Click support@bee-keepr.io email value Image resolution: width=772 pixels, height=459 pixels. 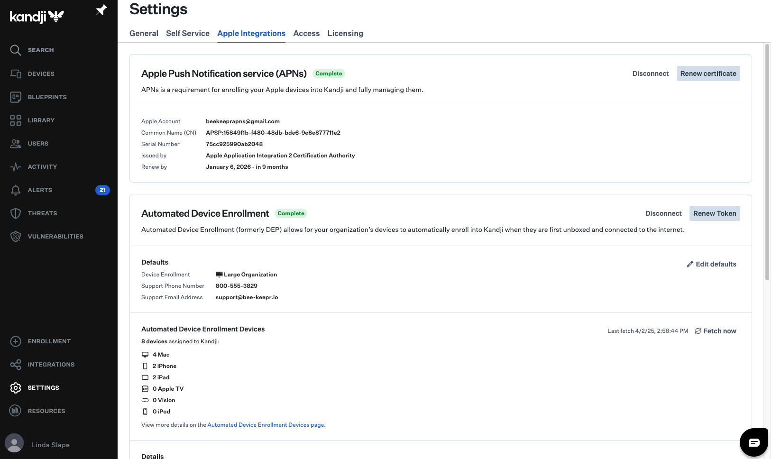pos(247,297)
